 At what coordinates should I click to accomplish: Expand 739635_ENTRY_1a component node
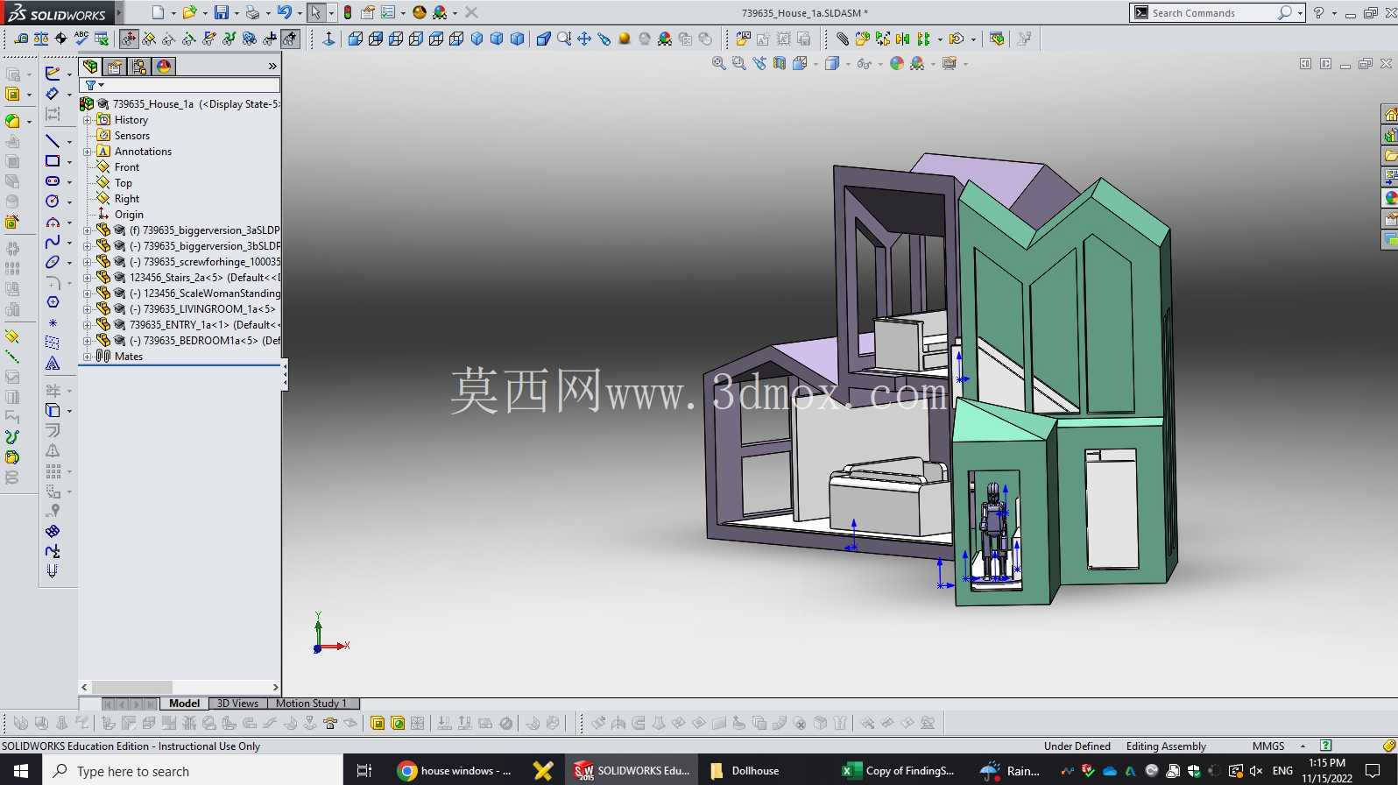pos(88,325)
